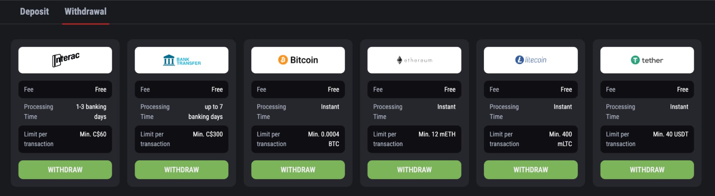
Task: Select the Interac payment logo
Action: point(65,60)
